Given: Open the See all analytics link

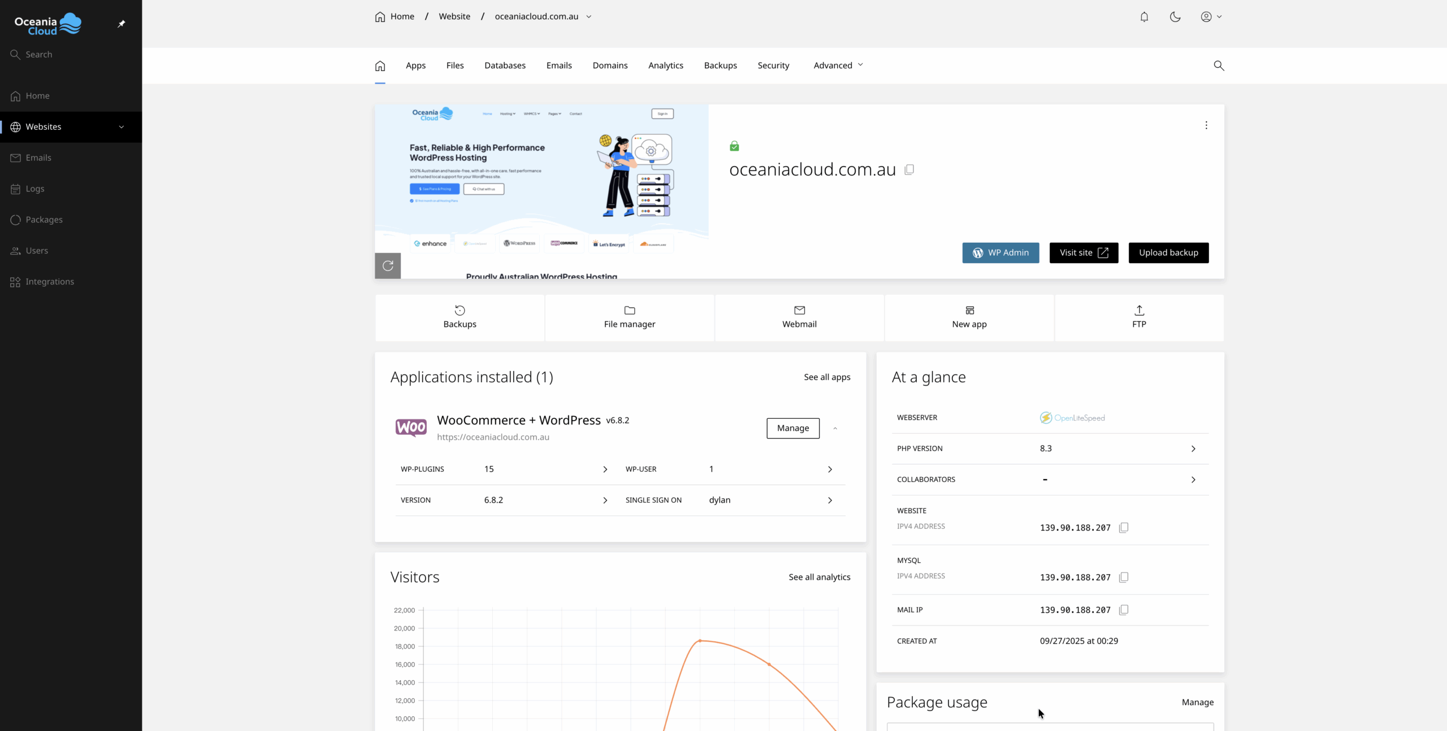Looking at the screenshot, I should (819, 577).
